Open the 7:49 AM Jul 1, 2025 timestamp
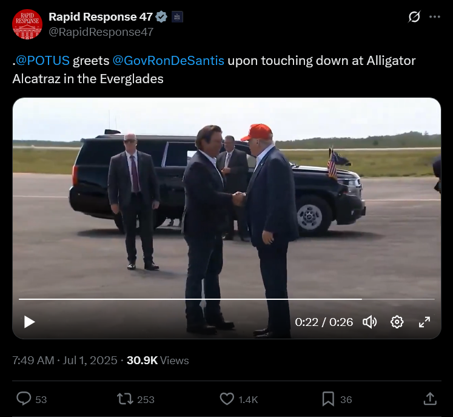This screenshot has width=453, height=417. [x=65, y=361]
